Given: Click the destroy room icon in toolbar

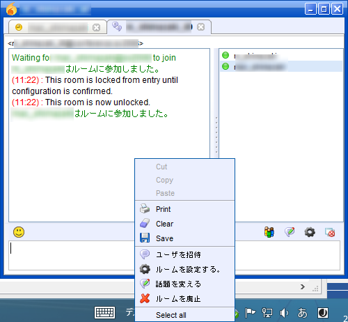Looking at the screenshot, I should 330,232.
